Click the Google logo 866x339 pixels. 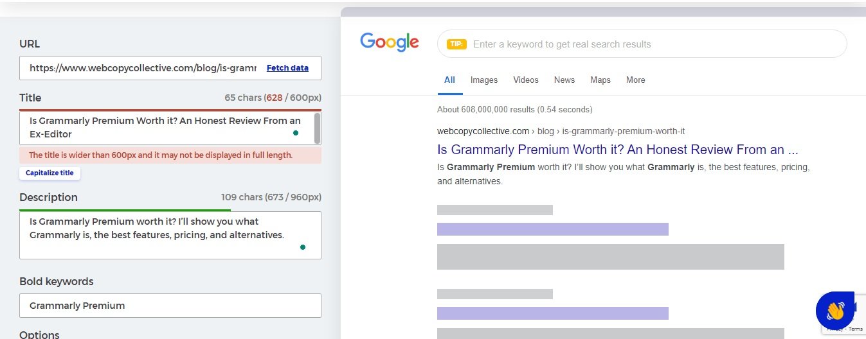pos(390,42)
